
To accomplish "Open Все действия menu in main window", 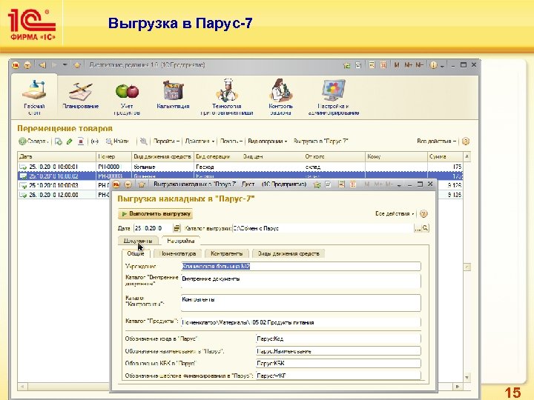I will [x=436, y=141].
